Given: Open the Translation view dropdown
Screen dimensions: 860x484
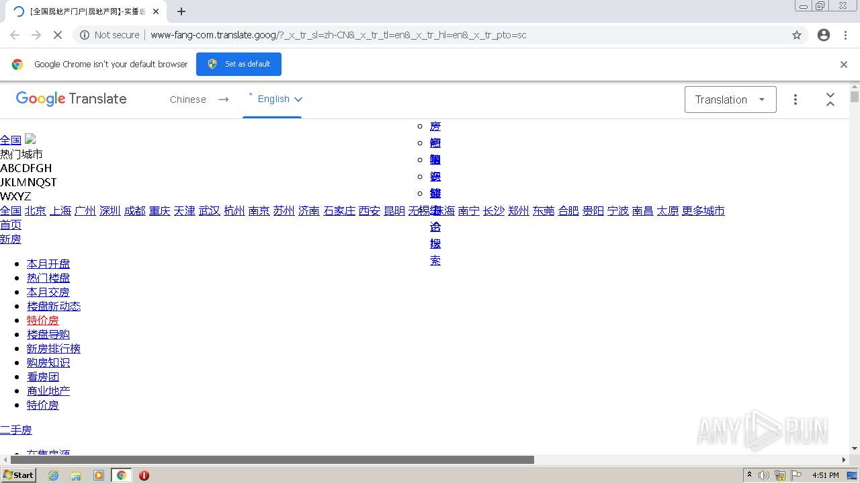Looking at the screenshot, I should (x=730, y=99).
